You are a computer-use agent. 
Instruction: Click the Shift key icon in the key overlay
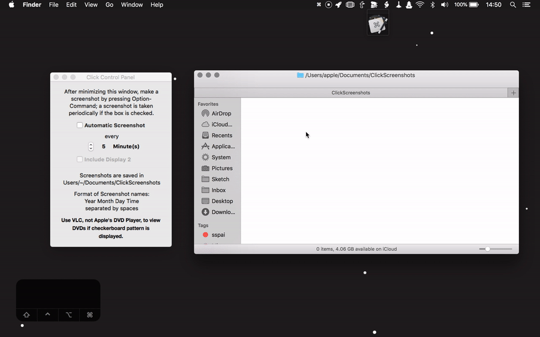point(26,315)
